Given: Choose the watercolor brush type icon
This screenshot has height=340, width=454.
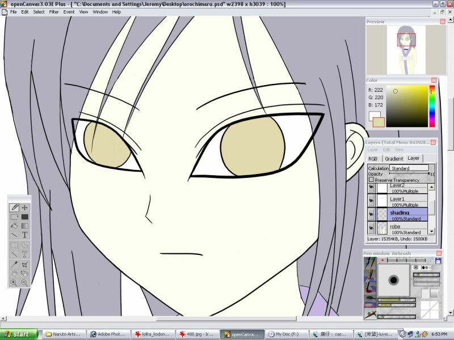Looking at the screenshot, I should tap(370, 301).
